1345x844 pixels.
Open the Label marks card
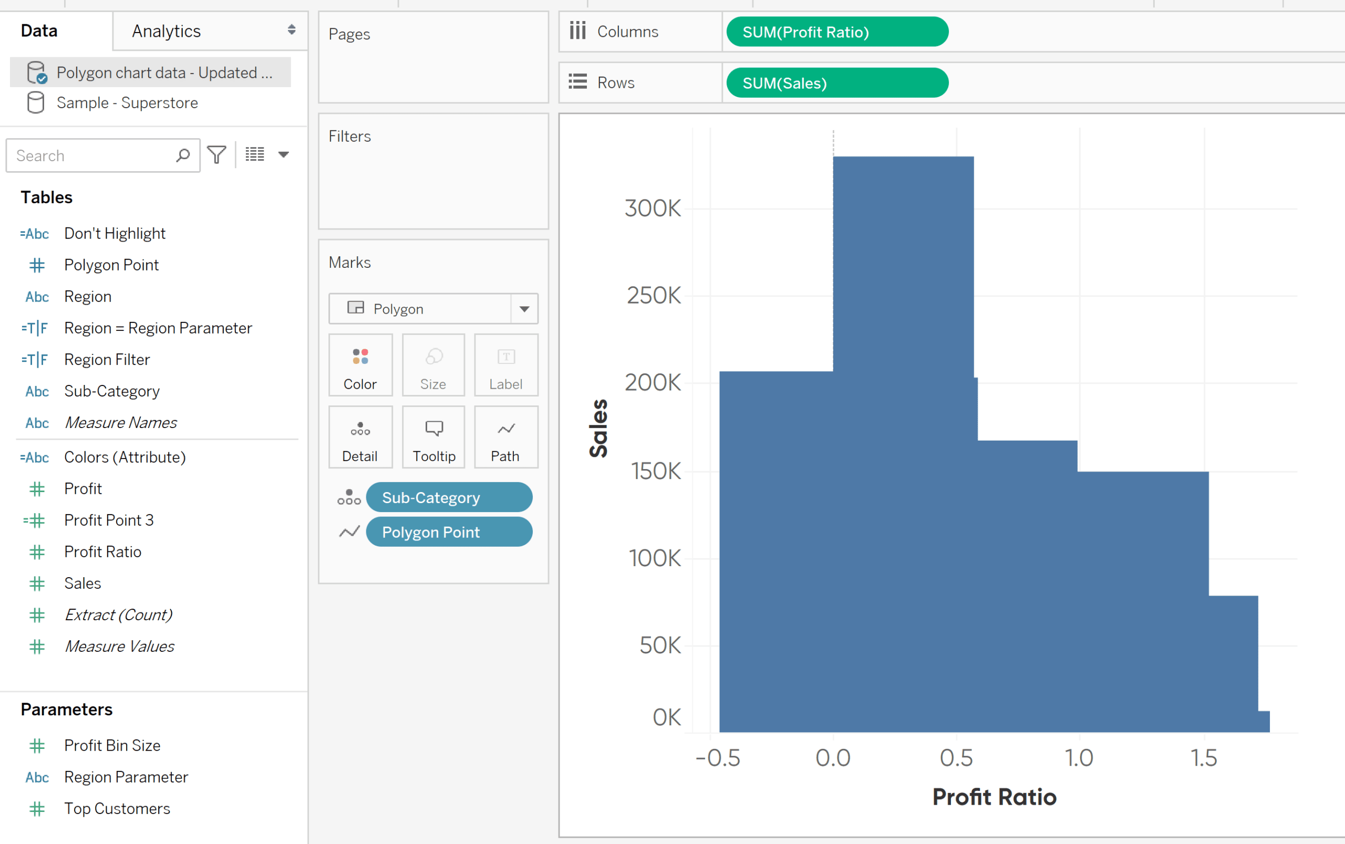[506, 365]
